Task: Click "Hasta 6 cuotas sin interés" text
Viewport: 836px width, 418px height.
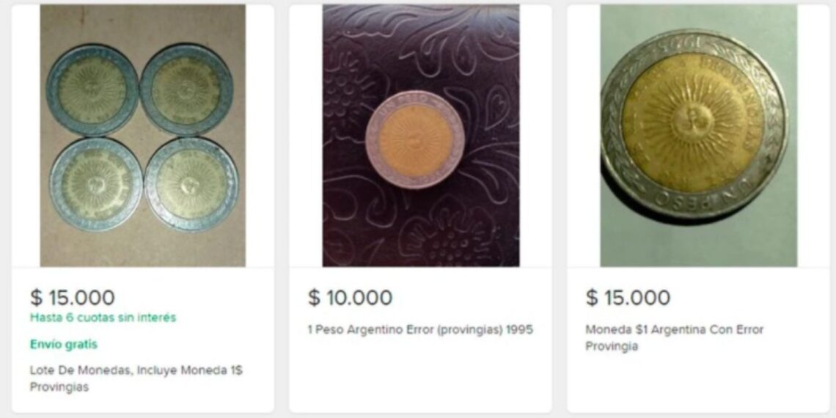Action: [103, 318]
